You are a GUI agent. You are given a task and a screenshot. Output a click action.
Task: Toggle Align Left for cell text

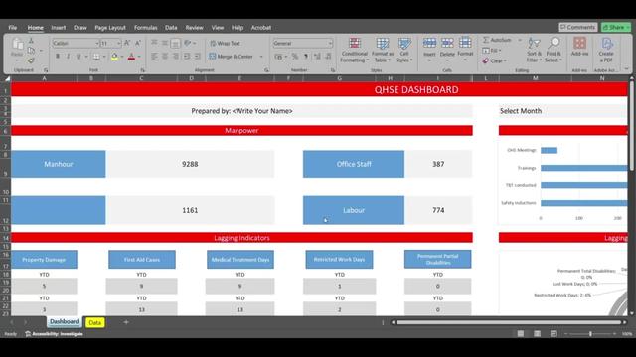(154, 57)
